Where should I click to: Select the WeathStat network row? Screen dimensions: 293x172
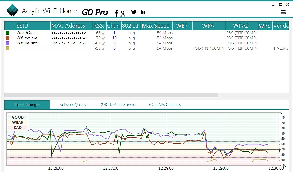tap(146, 33)
